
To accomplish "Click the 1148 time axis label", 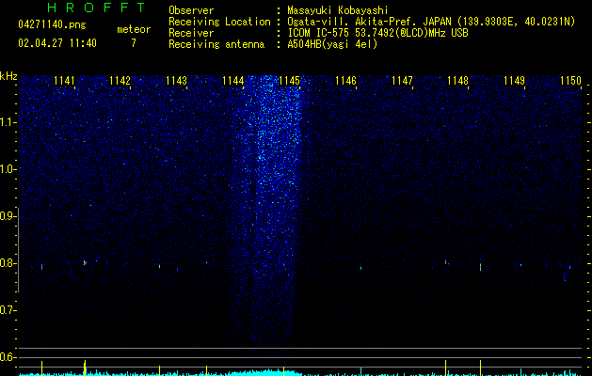I will click(457, 81).
